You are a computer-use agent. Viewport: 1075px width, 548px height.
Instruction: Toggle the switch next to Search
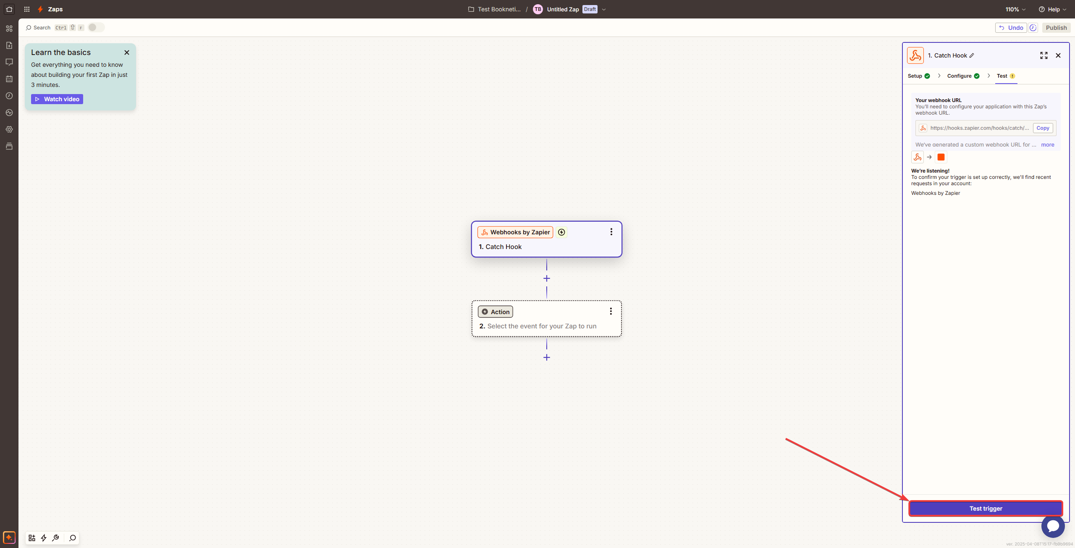[x=96, y=27]
